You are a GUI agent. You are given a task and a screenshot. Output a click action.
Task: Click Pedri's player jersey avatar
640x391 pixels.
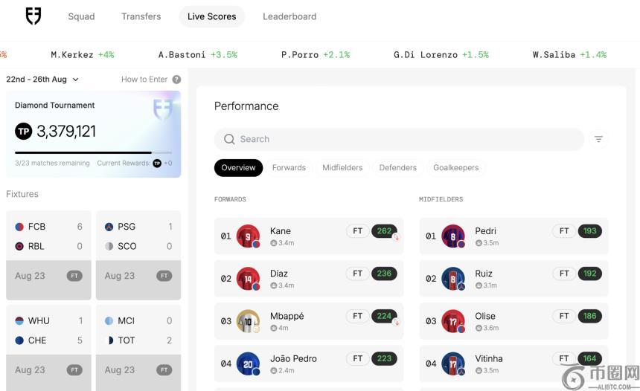point(453,236)
